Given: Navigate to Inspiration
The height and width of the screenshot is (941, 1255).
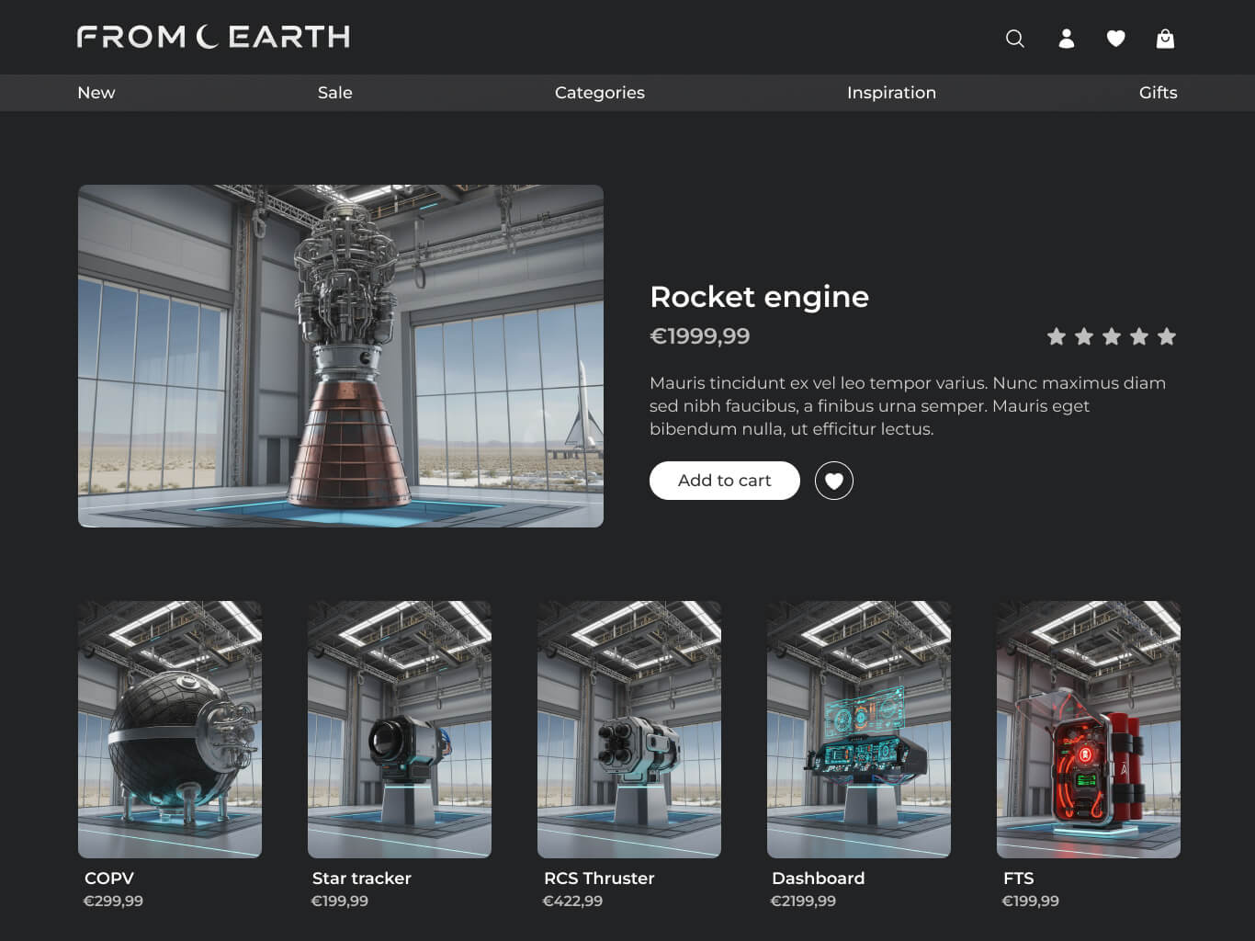Looking at the screenshot, I should pos(891,93).
